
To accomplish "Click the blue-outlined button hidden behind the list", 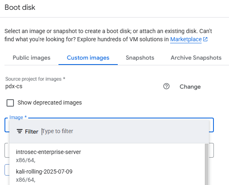I will pyautogui.click(x=7, y=170).
